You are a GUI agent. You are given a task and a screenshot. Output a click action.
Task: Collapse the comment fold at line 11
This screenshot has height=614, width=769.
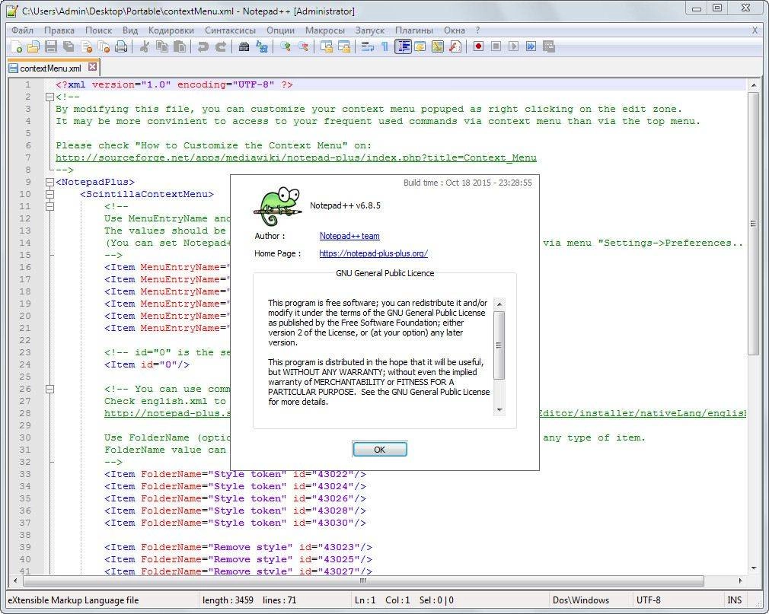tap(49, 206)
